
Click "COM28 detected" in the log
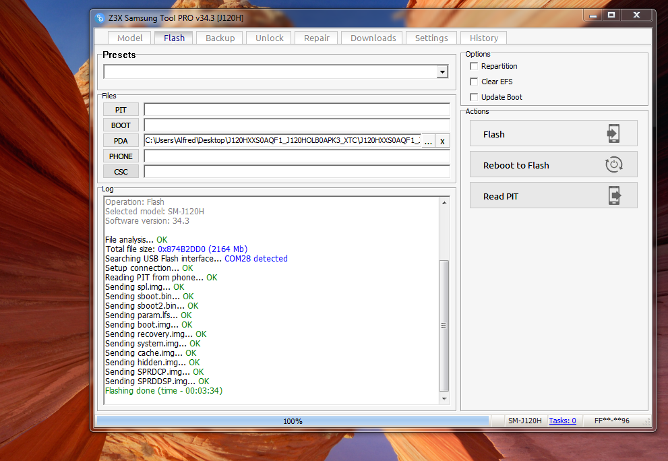255,259
